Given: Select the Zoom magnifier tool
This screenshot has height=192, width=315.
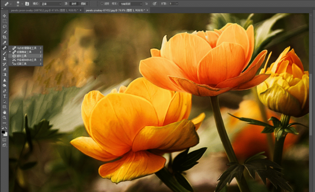Looking at the screenshot, I should pyautogui.click(x=4, y=118).
